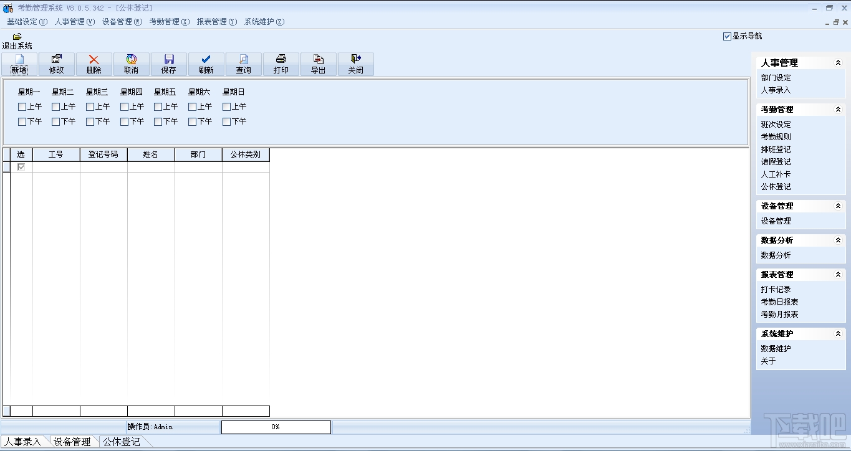Image resolution: width=851 pixels, height=451 pixels.
Task: Click the 新增 (add new) toolbar icon
Action: click(x=19, y=59)
